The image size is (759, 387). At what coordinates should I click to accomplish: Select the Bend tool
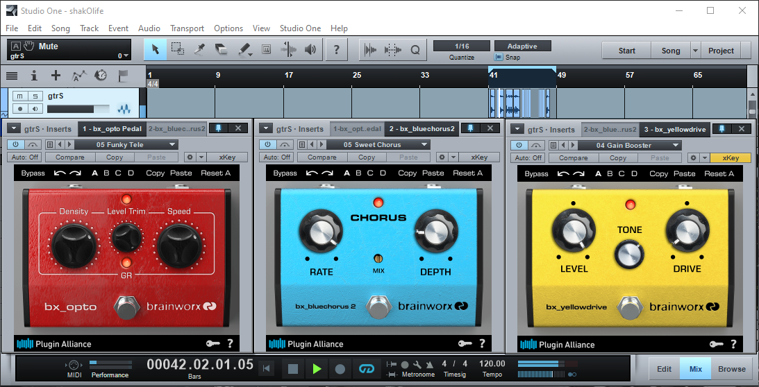point(288,49)
